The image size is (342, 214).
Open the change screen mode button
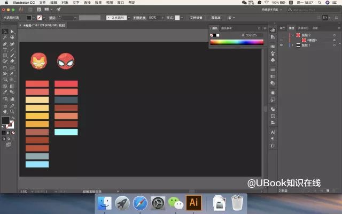[x=9, y=144]
